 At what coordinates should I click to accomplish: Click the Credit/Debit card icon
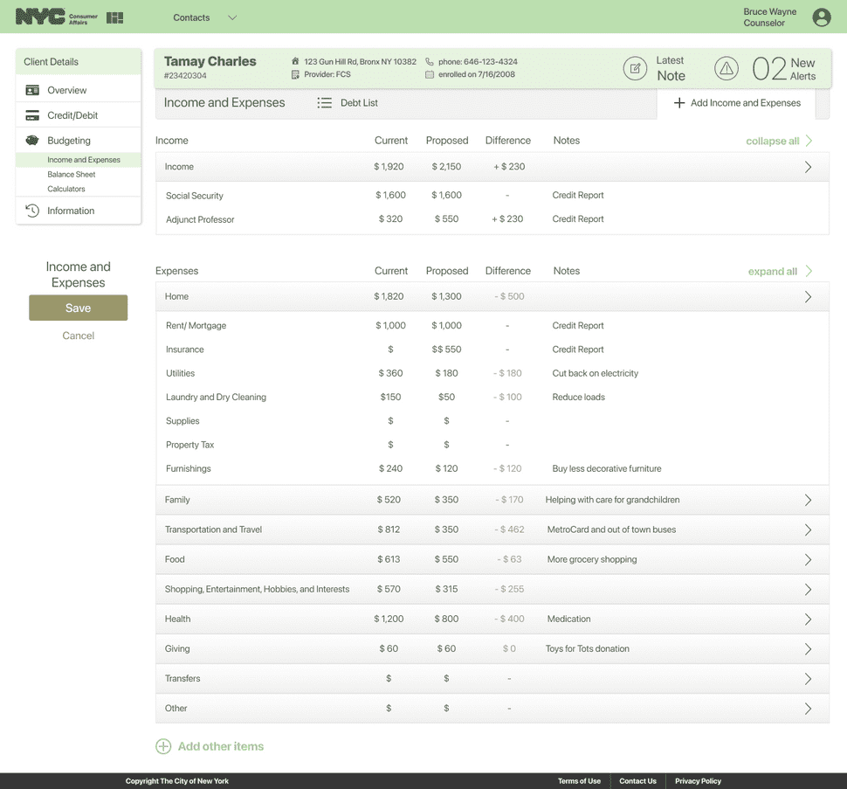pos(32,115)
